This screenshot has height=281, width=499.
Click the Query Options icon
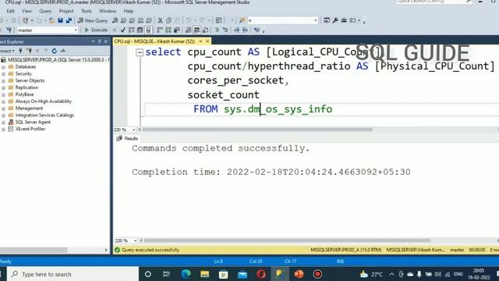coord(140,30)
